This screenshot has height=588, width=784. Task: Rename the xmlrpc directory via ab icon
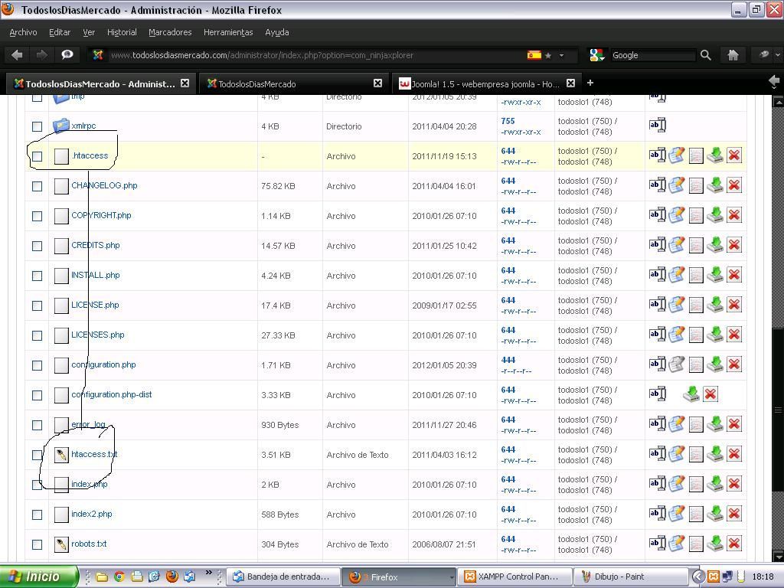click(x=657, y=125)
